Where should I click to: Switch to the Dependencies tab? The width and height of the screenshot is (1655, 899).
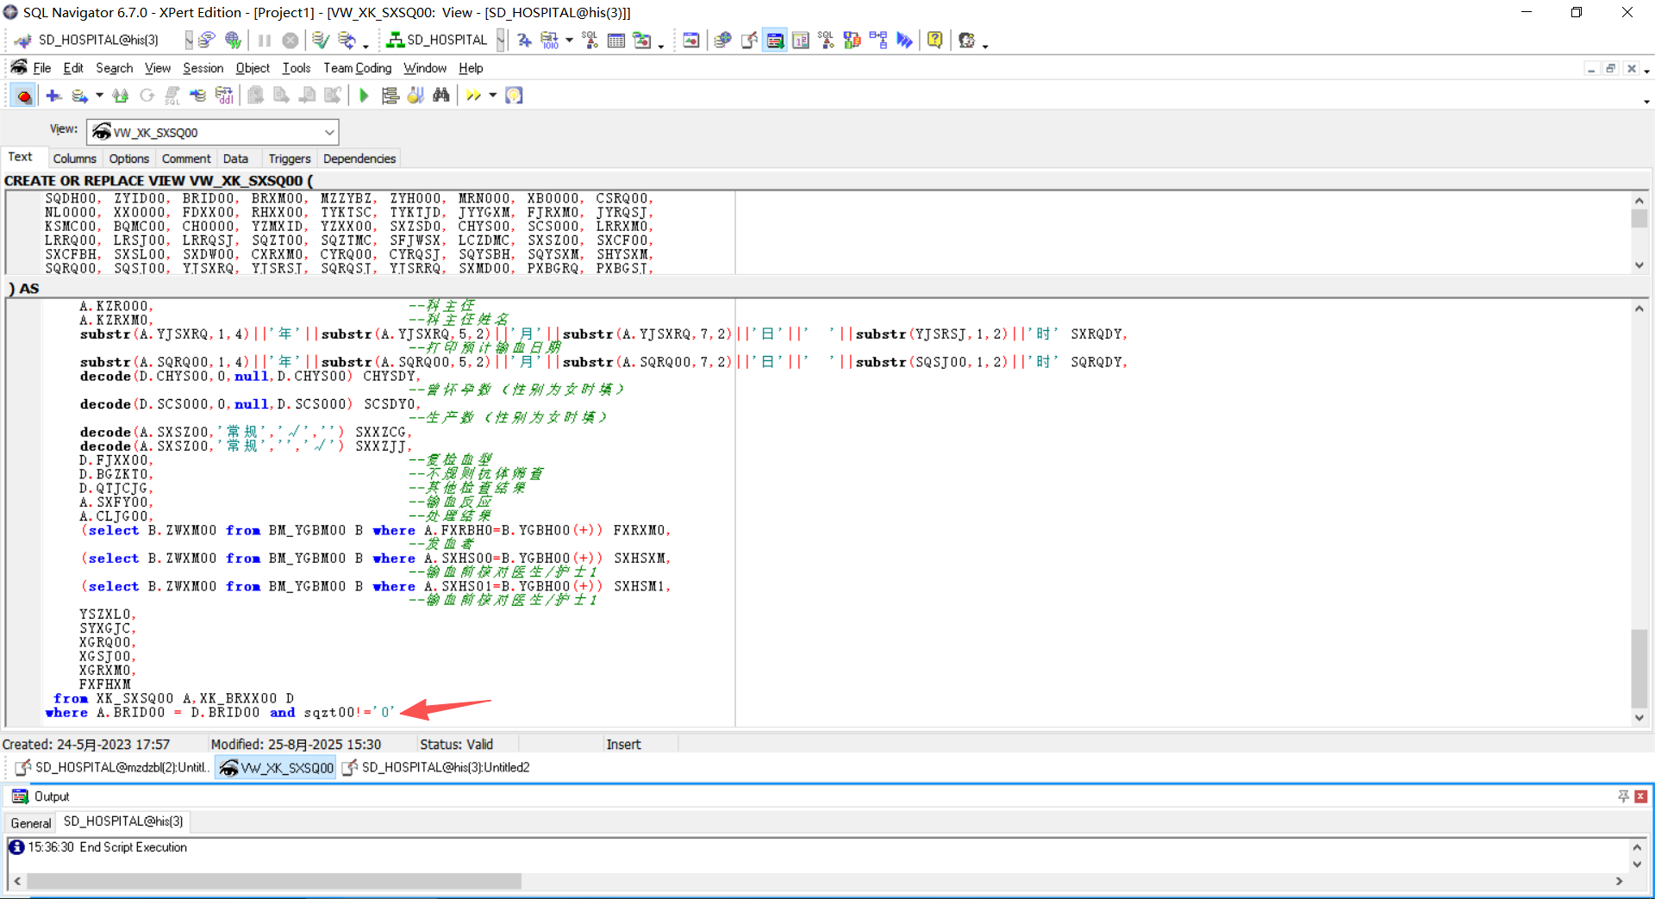pos(359,159)
